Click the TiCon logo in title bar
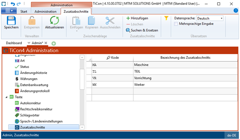Viewport: 240px width, 139px height. click(3, 4)
